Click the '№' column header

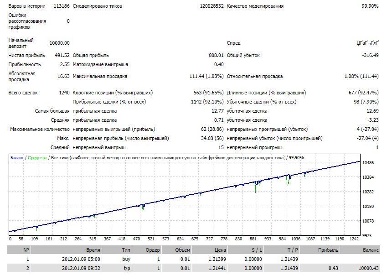[x=19, y=250]
